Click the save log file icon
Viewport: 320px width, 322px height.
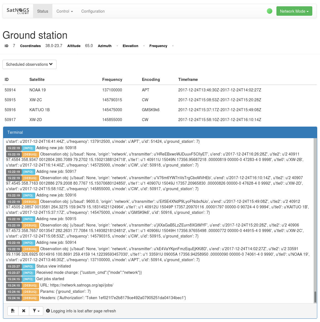pos(13,311)
